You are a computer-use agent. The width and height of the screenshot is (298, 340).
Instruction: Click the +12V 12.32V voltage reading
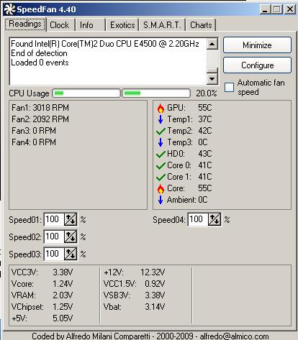point(134,272)
